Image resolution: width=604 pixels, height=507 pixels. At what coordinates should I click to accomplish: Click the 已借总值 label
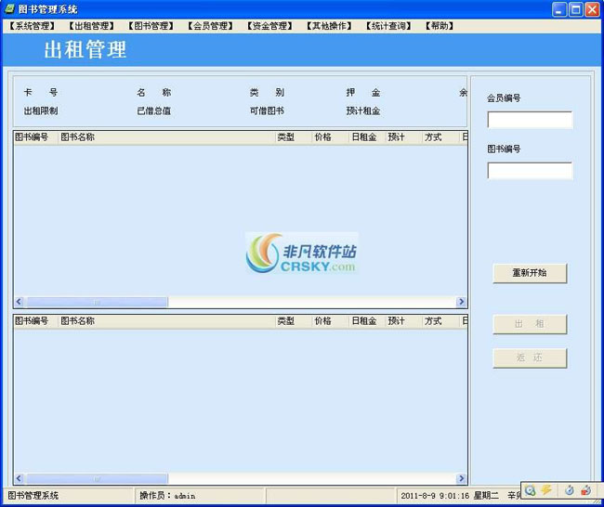click(x=153, y=110)
